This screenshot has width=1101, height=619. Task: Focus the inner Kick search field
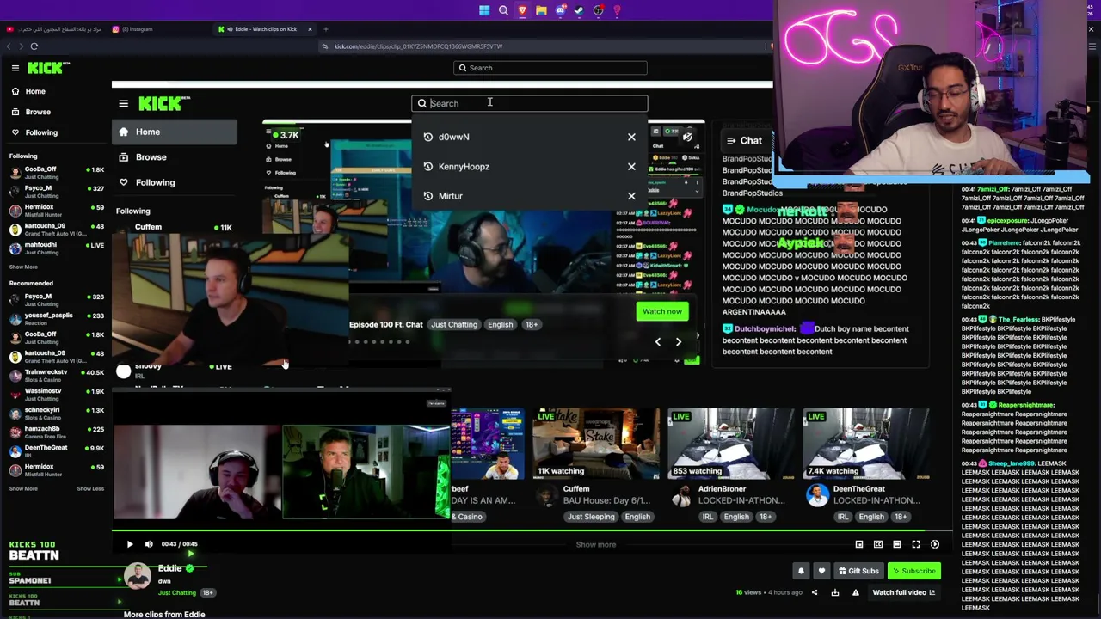(x=529, y=103)
